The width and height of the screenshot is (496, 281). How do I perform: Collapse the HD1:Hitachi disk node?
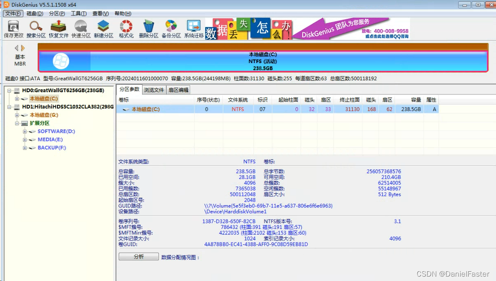click(9, 107)
